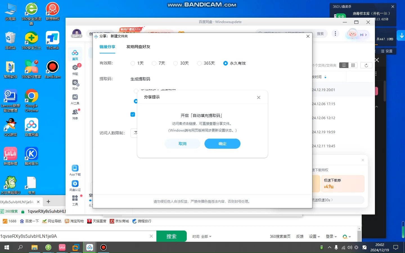405x253 pixels.
Task: Open 同步 in Baidu Netdisk sidebar
Action: coord(75,85)
